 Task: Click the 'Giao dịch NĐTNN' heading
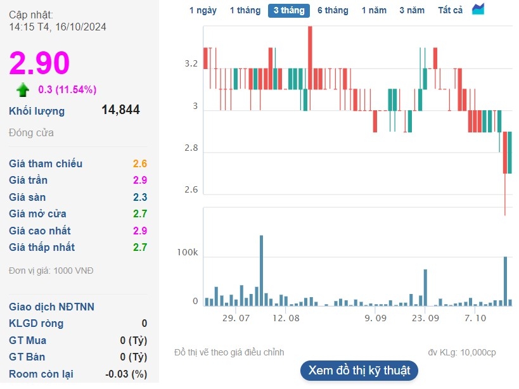point(51,307)
